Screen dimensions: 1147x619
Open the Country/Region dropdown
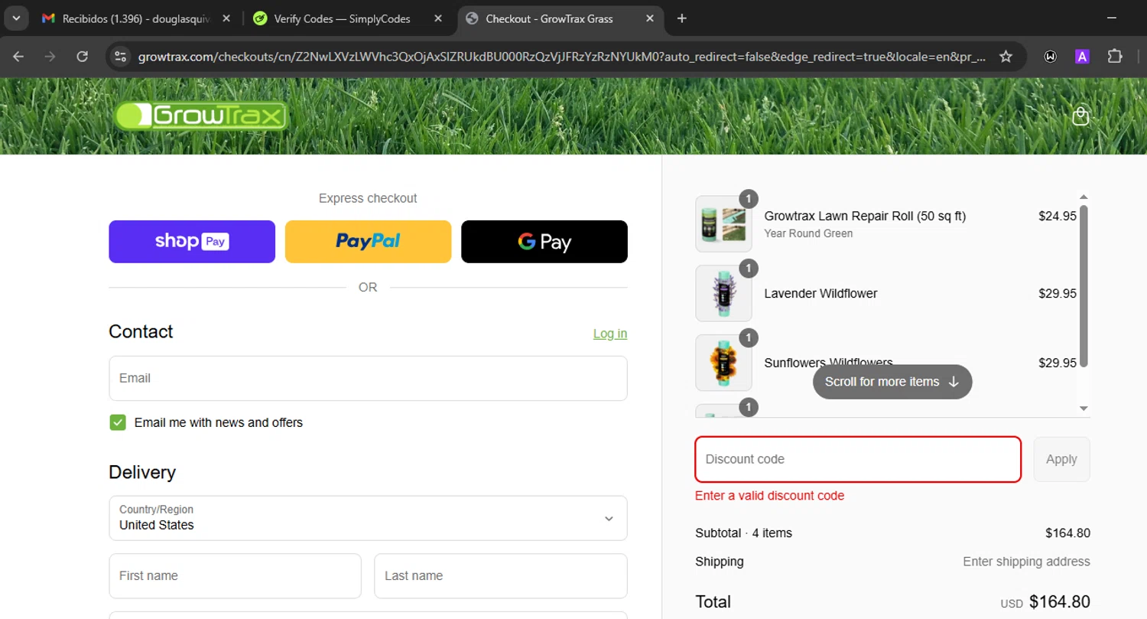point(368,518)
